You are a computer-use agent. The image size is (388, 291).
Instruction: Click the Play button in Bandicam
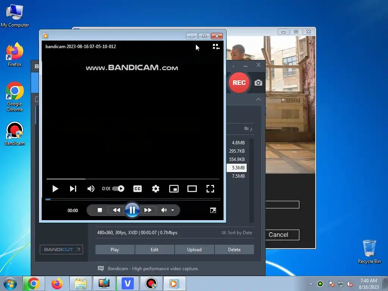tap(115, 250)
